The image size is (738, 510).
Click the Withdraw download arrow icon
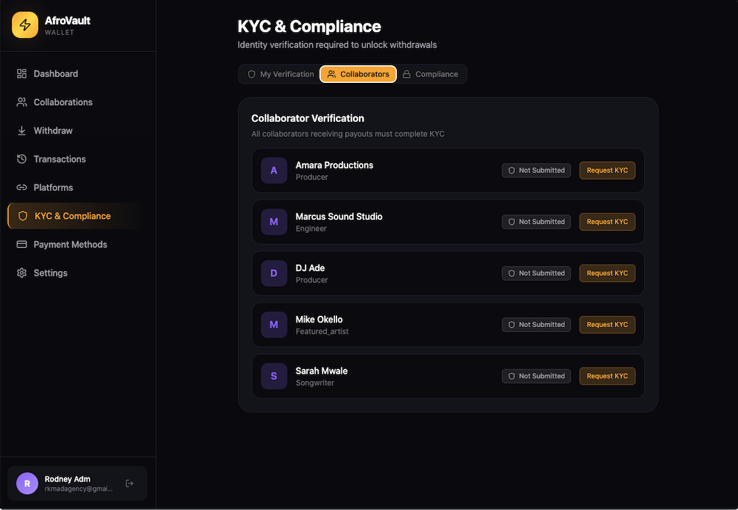click(x=22, y=130)
